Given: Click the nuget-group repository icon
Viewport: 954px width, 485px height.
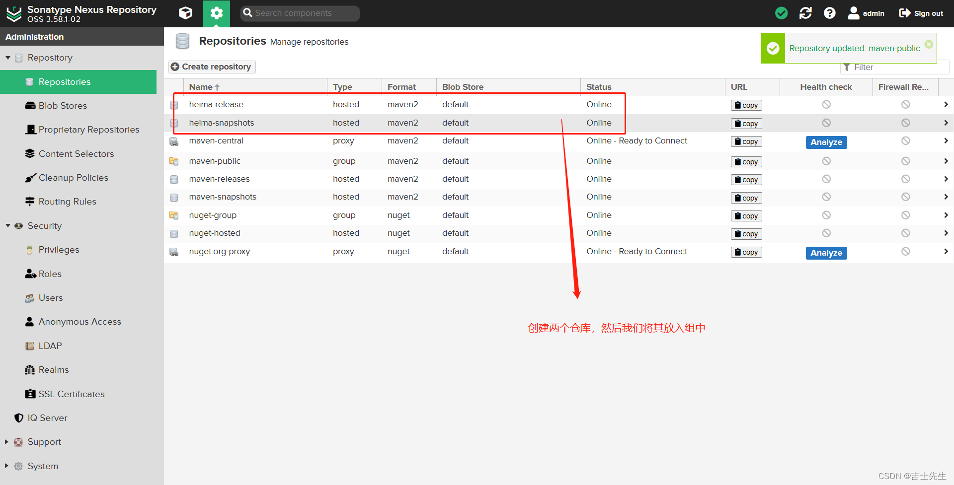Looking at the screenshot, I should pyautogui.click(x=174, y=215).
